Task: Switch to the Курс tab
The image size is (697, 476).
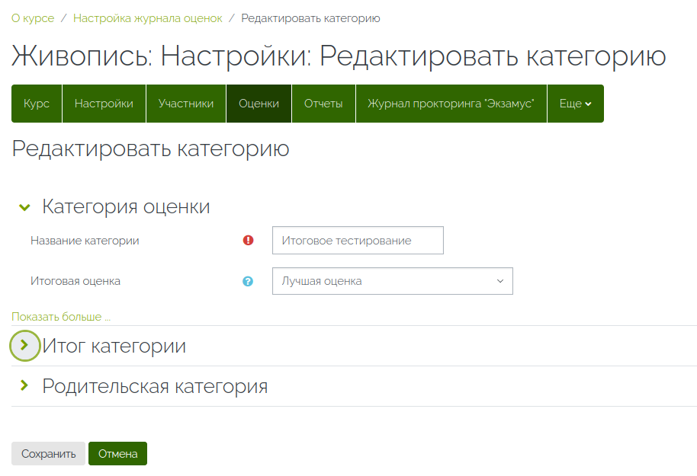Action: [37, 104]
